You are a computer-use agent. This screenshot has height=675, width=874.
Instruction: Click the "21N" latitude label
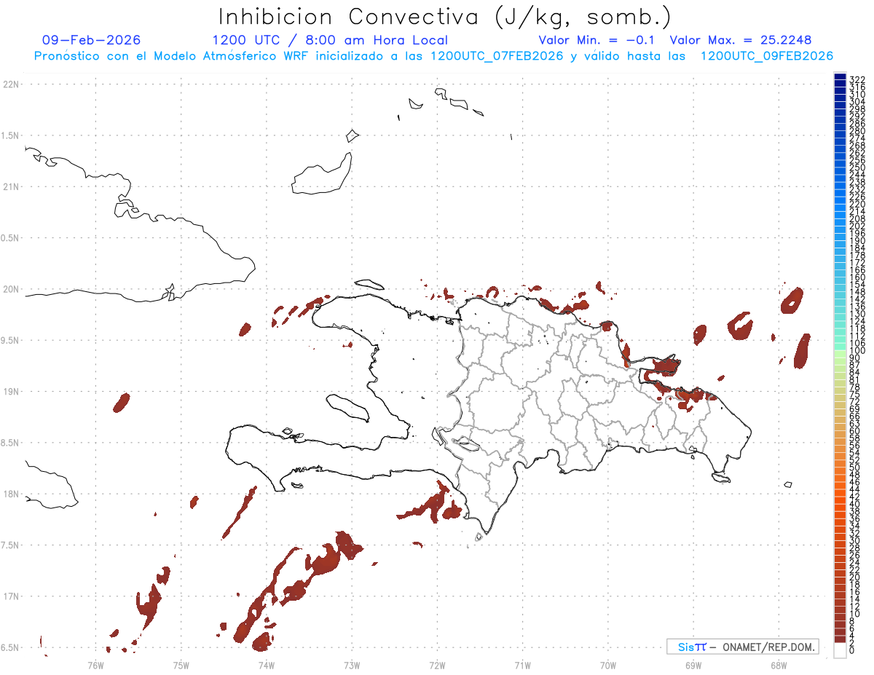pos(10,187)
